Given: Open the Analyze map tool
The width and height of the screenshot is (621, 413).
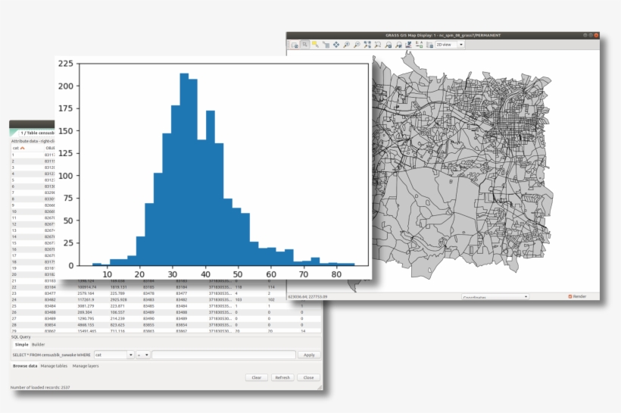Looking at the screenshot, I should (408, 45).
